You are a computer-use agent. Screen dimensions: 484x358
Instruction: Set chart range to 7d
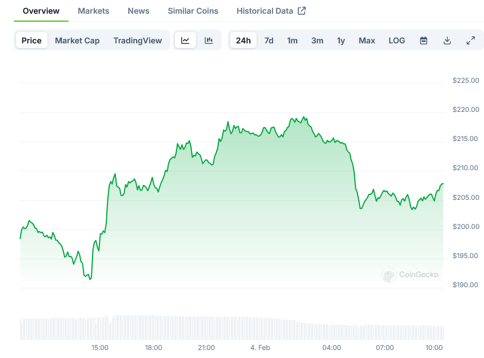coord(269,41)
